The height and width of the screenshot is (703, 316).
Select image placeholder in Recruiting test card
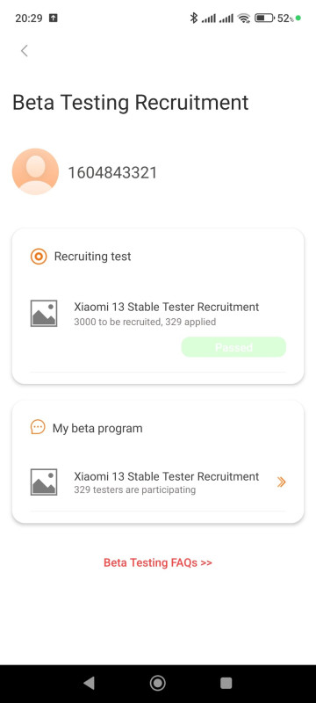point(44,314)
